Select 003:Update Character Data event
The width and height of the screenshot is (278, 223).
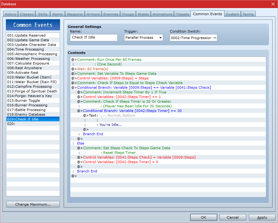[x=33, y=45]
